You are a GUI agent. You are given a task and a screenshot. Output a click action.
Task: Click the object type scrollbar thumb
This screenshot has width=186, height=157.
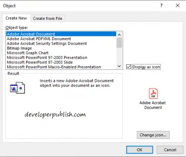[119, 43]
